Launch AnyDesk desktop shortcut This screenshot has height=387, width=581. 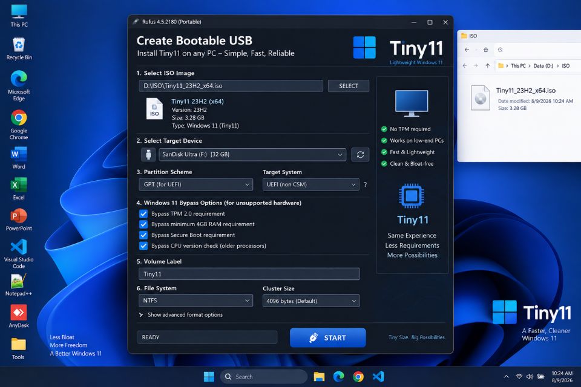(19, 316)
